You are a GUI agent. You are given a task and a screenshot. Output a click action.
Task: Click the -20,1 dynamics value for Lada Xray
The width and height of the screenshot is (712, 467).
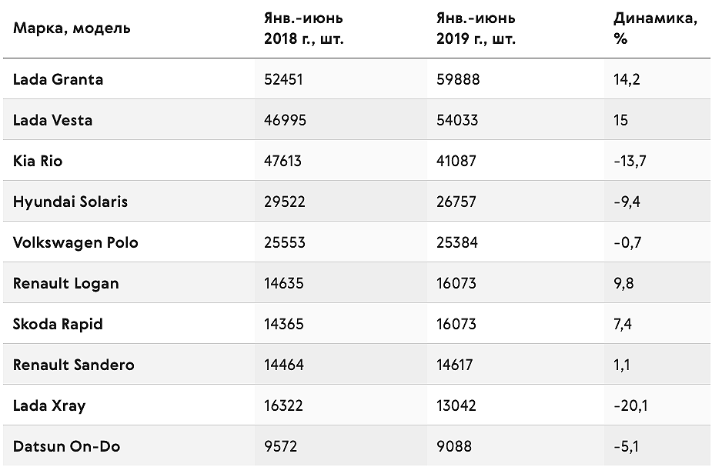[x=630, y=405]
